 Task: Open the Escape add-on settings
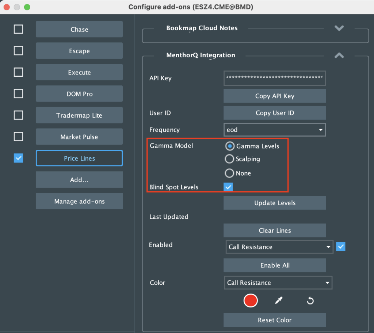[79, 50]
